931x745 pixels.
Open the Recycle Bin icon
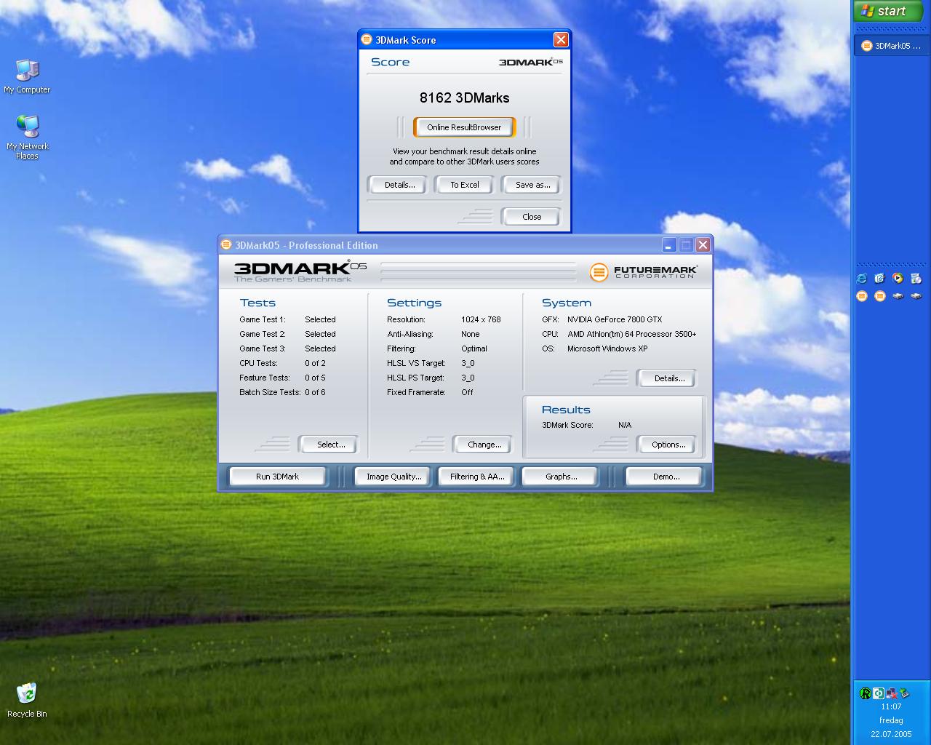point(27,700)
